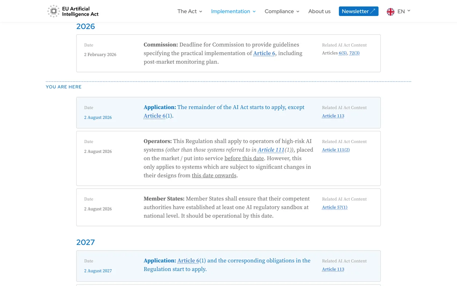Viewport: 457px width, 286px height.
Task: Open Article 113 link in 2 August 2026 Application row
Action: pos(333,116)
